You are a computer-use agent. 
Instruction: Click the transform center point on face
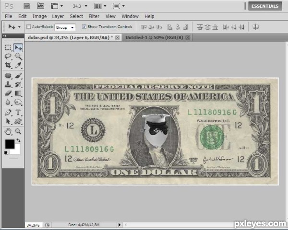pos(156,130)
